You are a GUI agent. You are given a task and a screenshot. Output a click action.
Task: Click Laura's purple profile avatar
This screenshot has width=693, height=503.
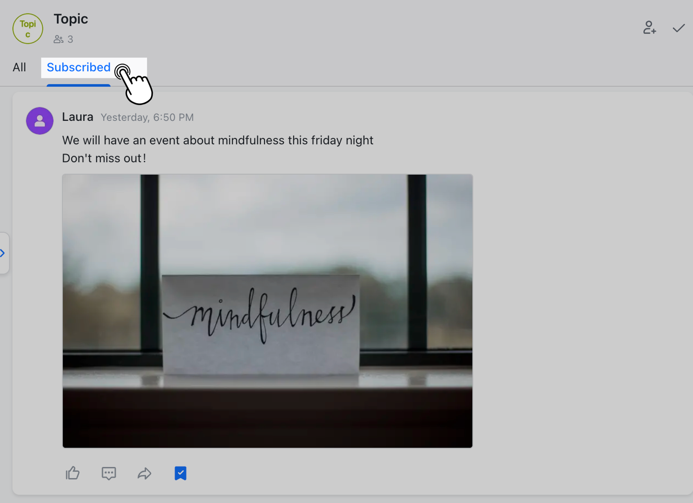coord(39,121)
